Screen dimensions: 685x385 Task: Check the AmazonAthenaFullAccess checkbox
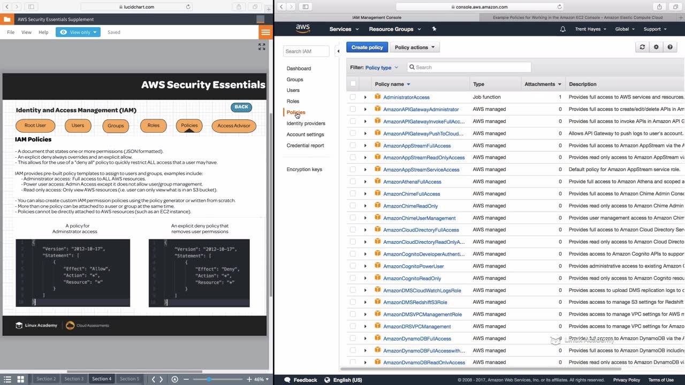(x=353, y=182)
